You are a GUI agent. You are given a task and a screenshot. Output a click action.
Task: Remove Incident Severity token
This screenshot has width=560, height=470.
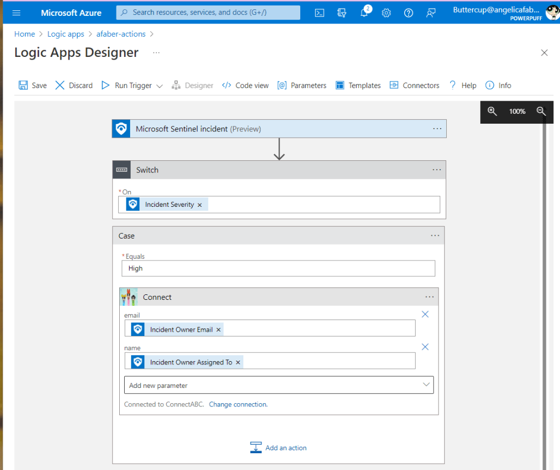click(200, 205)
